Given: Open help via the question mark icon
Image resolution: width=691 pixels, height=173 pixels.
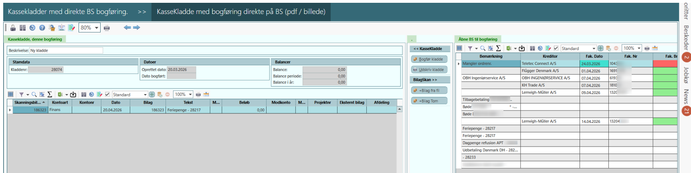Looking at the screenshot, I should tap(42, 28).
